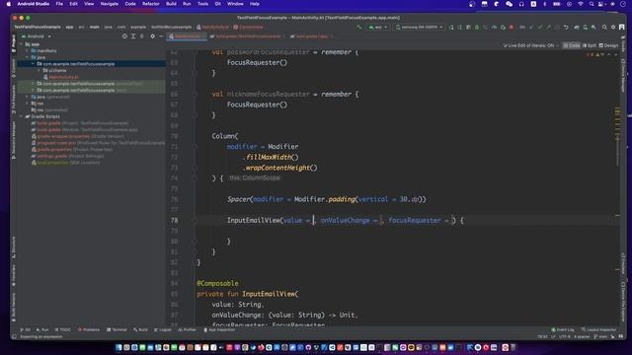
Task: Hide the Project panel with minus icon
Action: (161, 36)
